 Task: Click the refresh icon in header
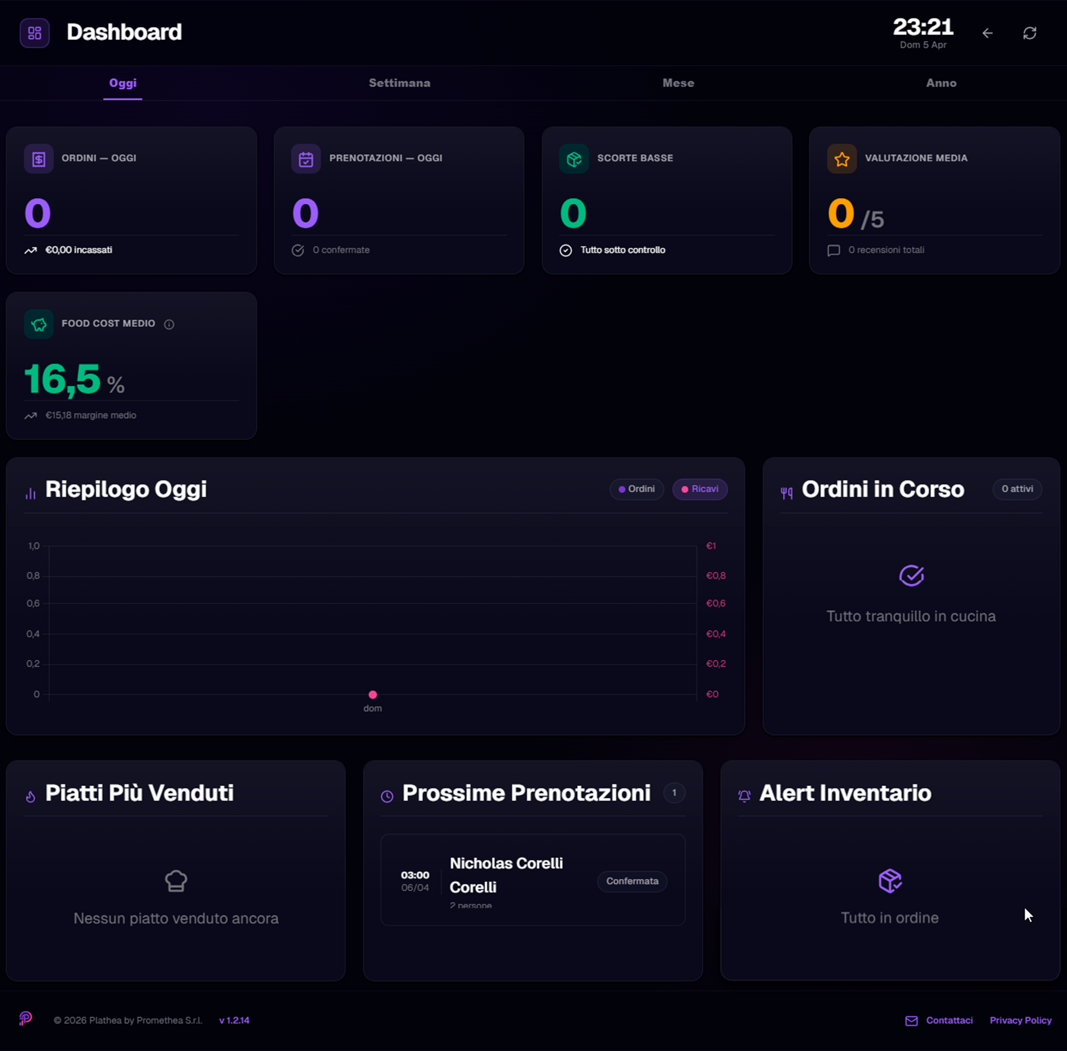(x=1029, y=33)
